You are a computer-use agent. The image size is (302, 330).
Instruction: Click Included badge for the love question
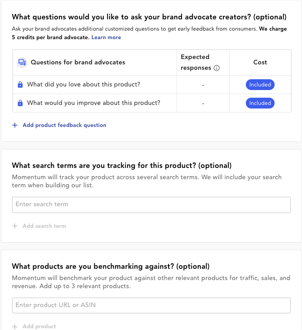[x=260, y=85]
